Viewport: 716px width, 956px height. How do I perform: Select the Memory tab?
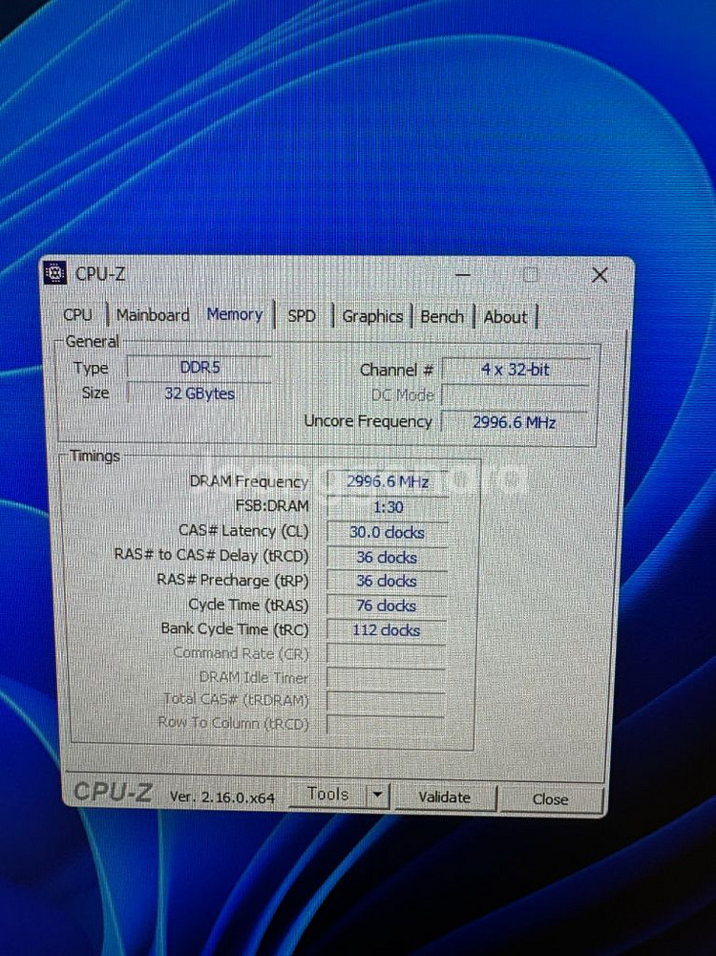235,314
